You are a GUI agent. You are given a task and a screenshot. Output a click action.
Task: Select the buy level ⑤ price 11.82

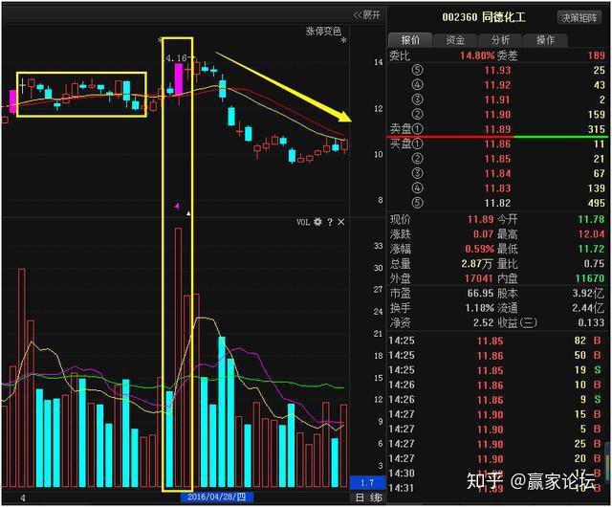coord(497,203)
